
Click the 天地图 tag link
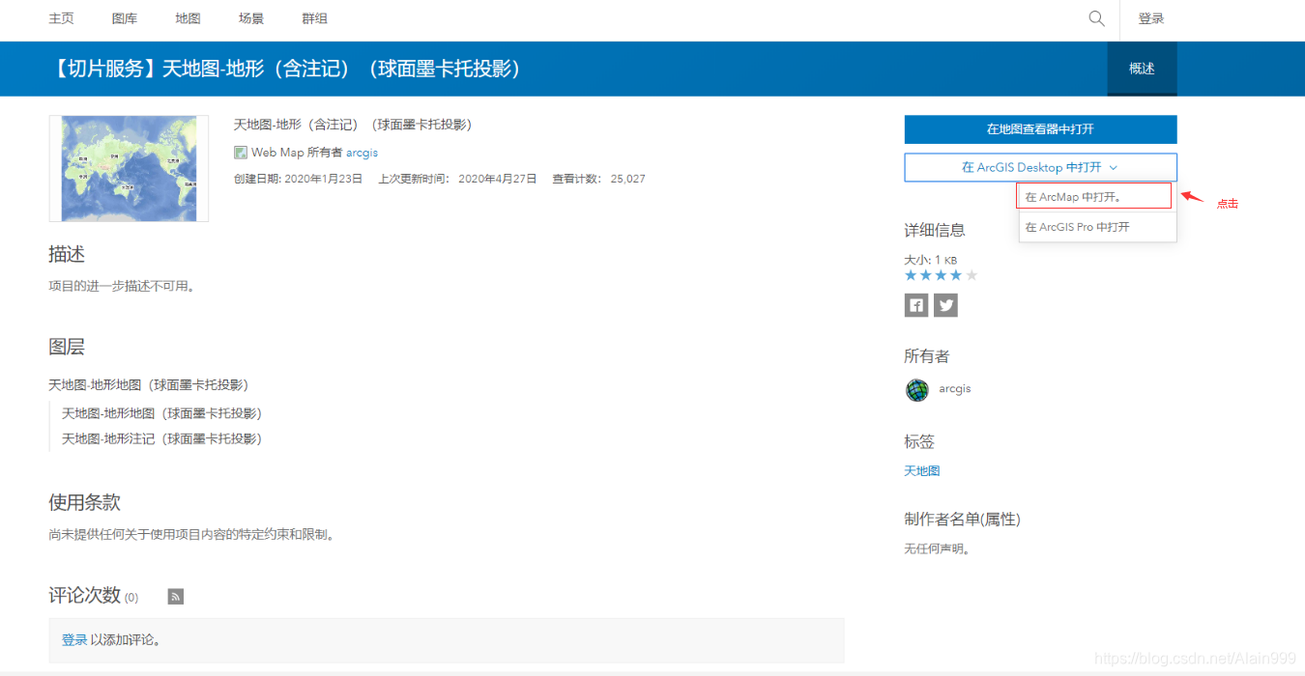(922, 471)
